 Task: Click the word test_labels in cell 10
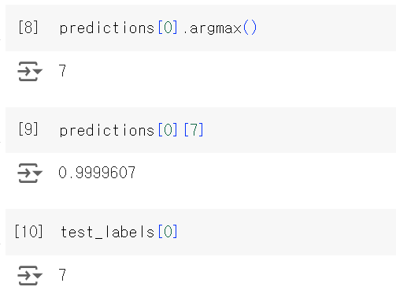click(x=107, y=232)
